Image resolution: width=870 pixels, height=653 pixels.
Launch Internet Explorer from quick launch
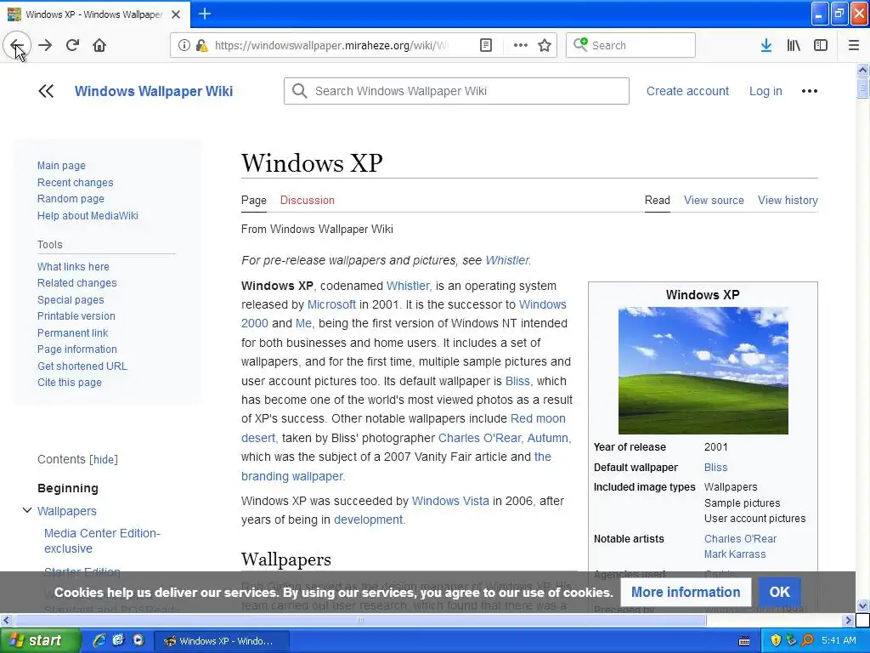click(x=99, y=640)
